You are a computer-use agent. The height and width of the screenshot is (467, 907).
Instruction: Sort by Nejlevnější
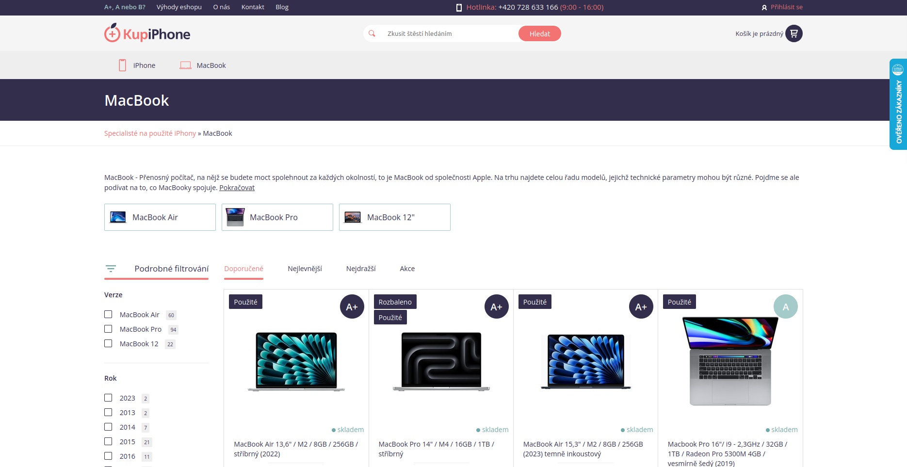click(305, 269)
